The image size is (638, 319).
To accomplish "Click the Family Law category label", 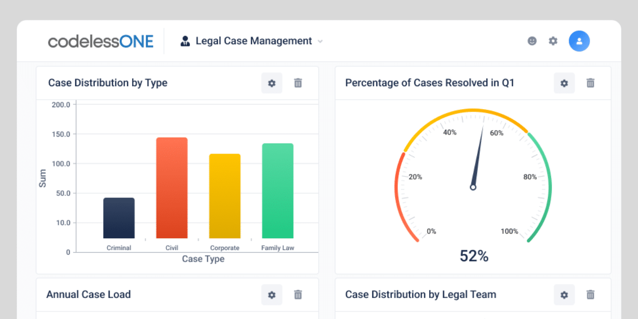I will [278, 248].
